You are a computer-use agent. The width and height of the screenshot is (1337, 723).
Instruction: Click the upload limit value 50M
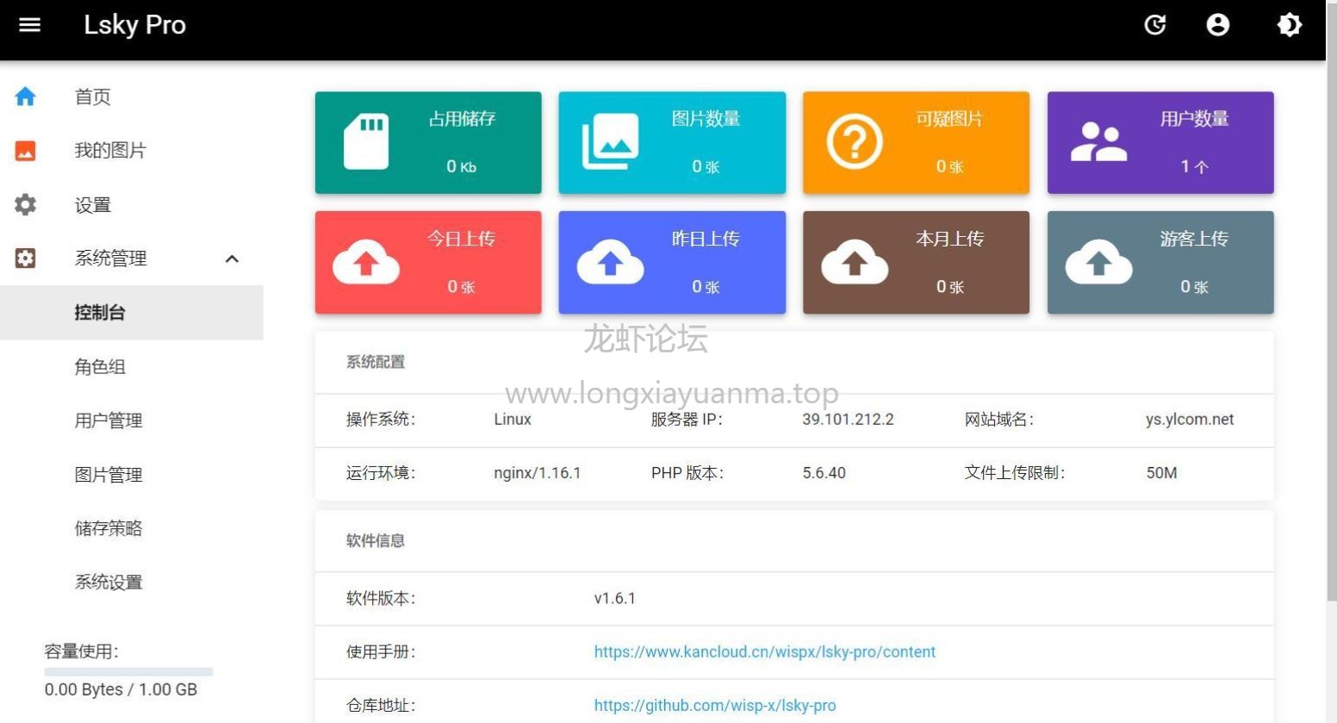(x=1161, y=473)
